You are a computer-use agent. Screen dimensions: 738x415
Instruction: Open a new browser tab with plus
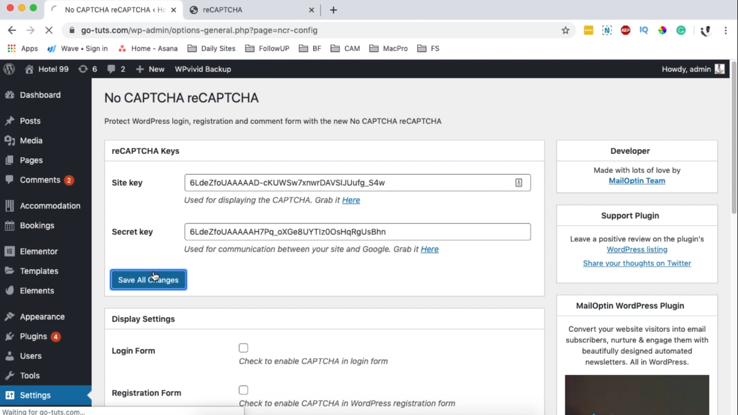[333, 10]
